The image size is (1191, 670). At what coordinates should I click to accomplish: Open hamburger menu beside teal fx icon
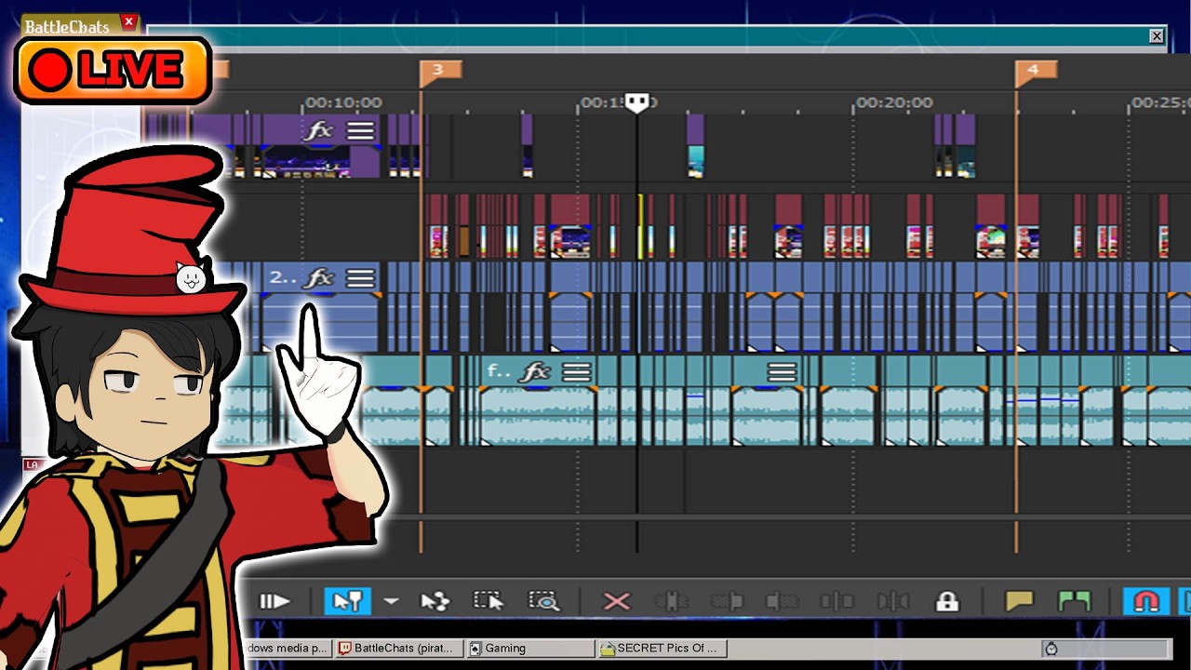577,372
